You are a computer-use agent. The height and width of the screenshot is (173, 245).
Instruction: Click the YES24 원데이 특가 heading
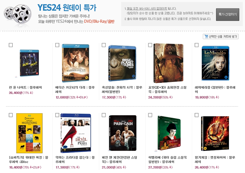pos(67,7)
